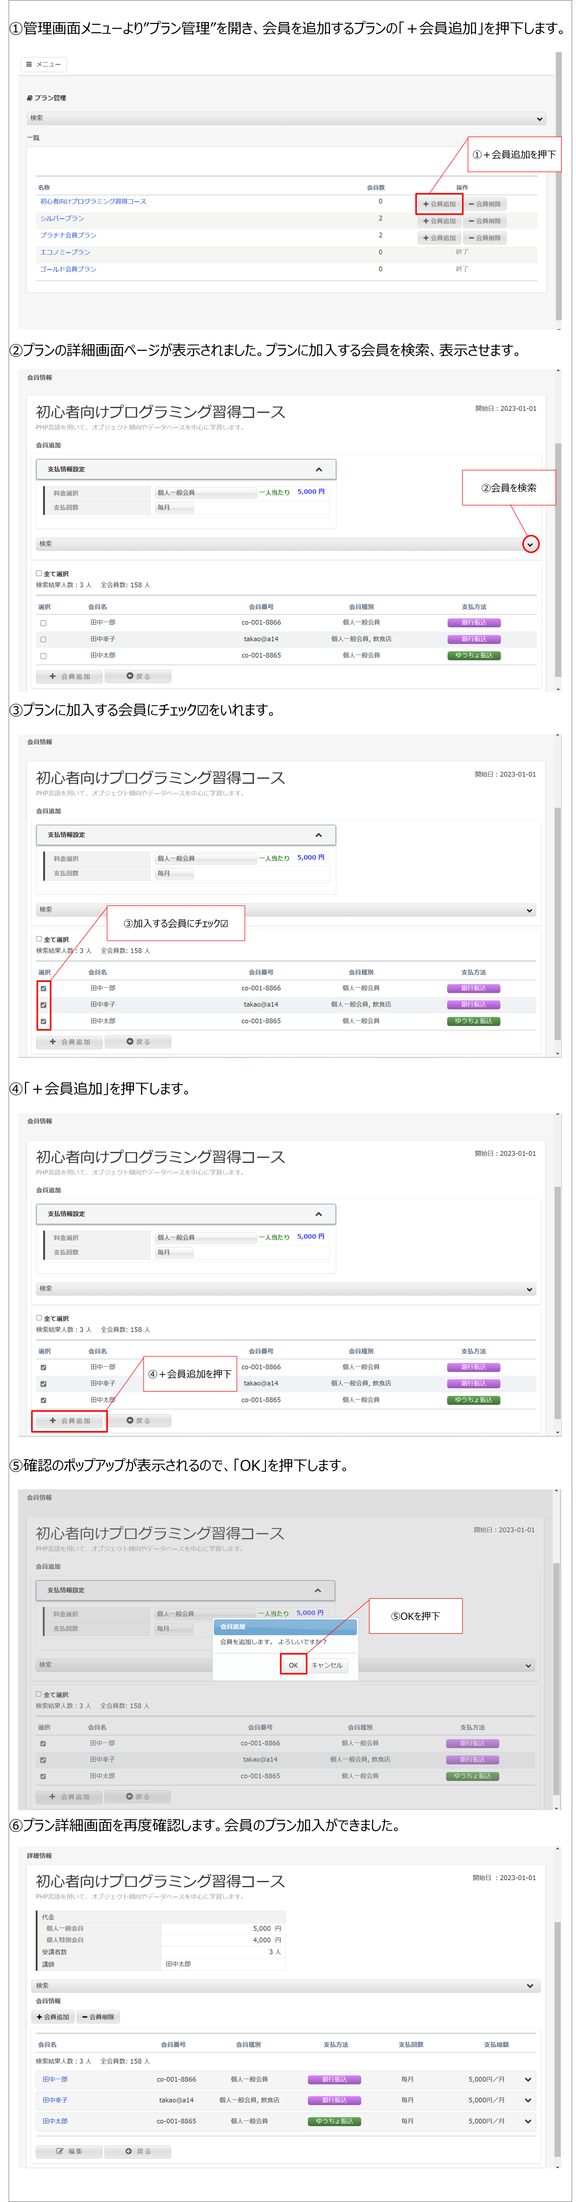Click ゆうちょ振込 badge in step ⑥ table
Viewport: 576px width, 2202px height.
click(335, 2122)
